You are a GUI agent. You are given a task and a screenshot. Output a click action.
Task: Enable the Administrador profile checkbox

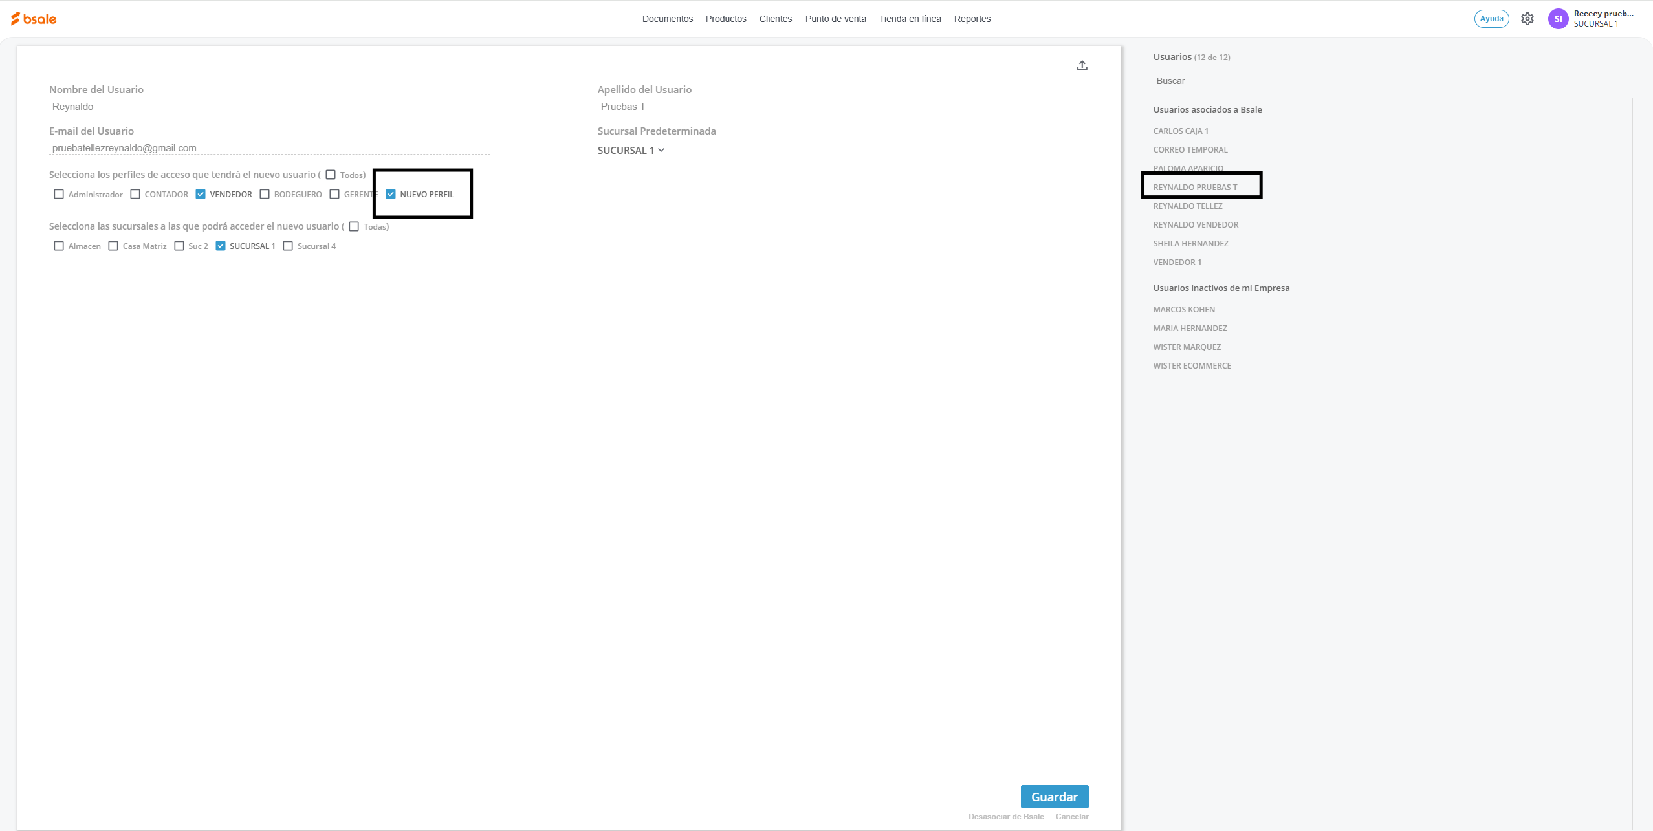tap(59, 194)
